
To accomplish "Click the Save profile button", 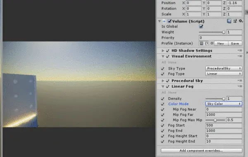I will tap(235, 44).
